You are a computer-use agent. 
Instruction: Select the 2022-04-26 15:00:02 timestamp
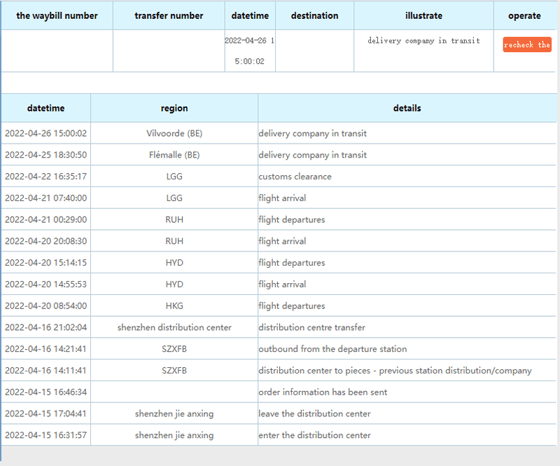[45, 133]
